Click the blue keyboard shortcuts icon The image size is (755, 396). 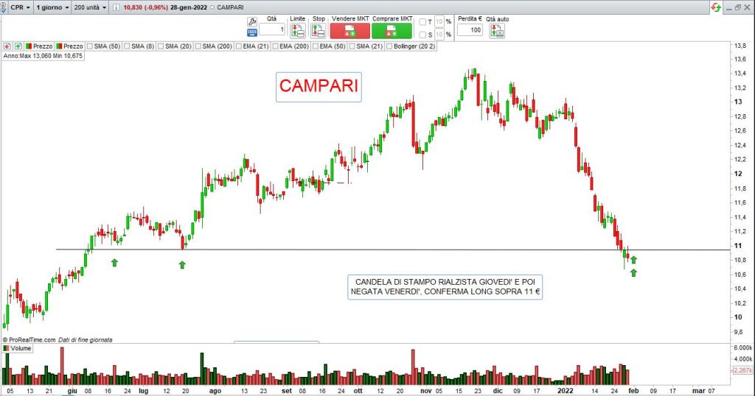(251, 32)
